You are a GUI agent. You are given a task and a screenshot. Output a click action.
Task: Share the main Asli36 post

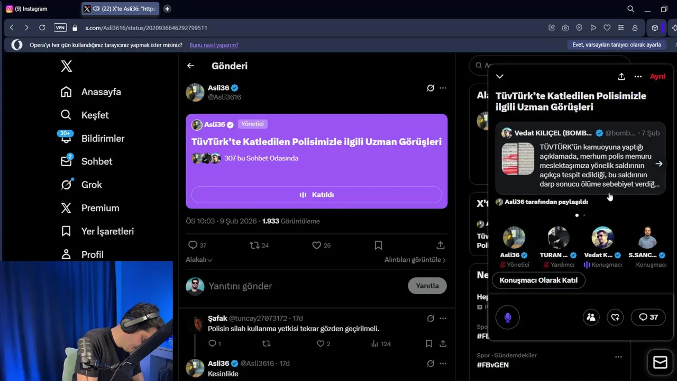[440, 245]
